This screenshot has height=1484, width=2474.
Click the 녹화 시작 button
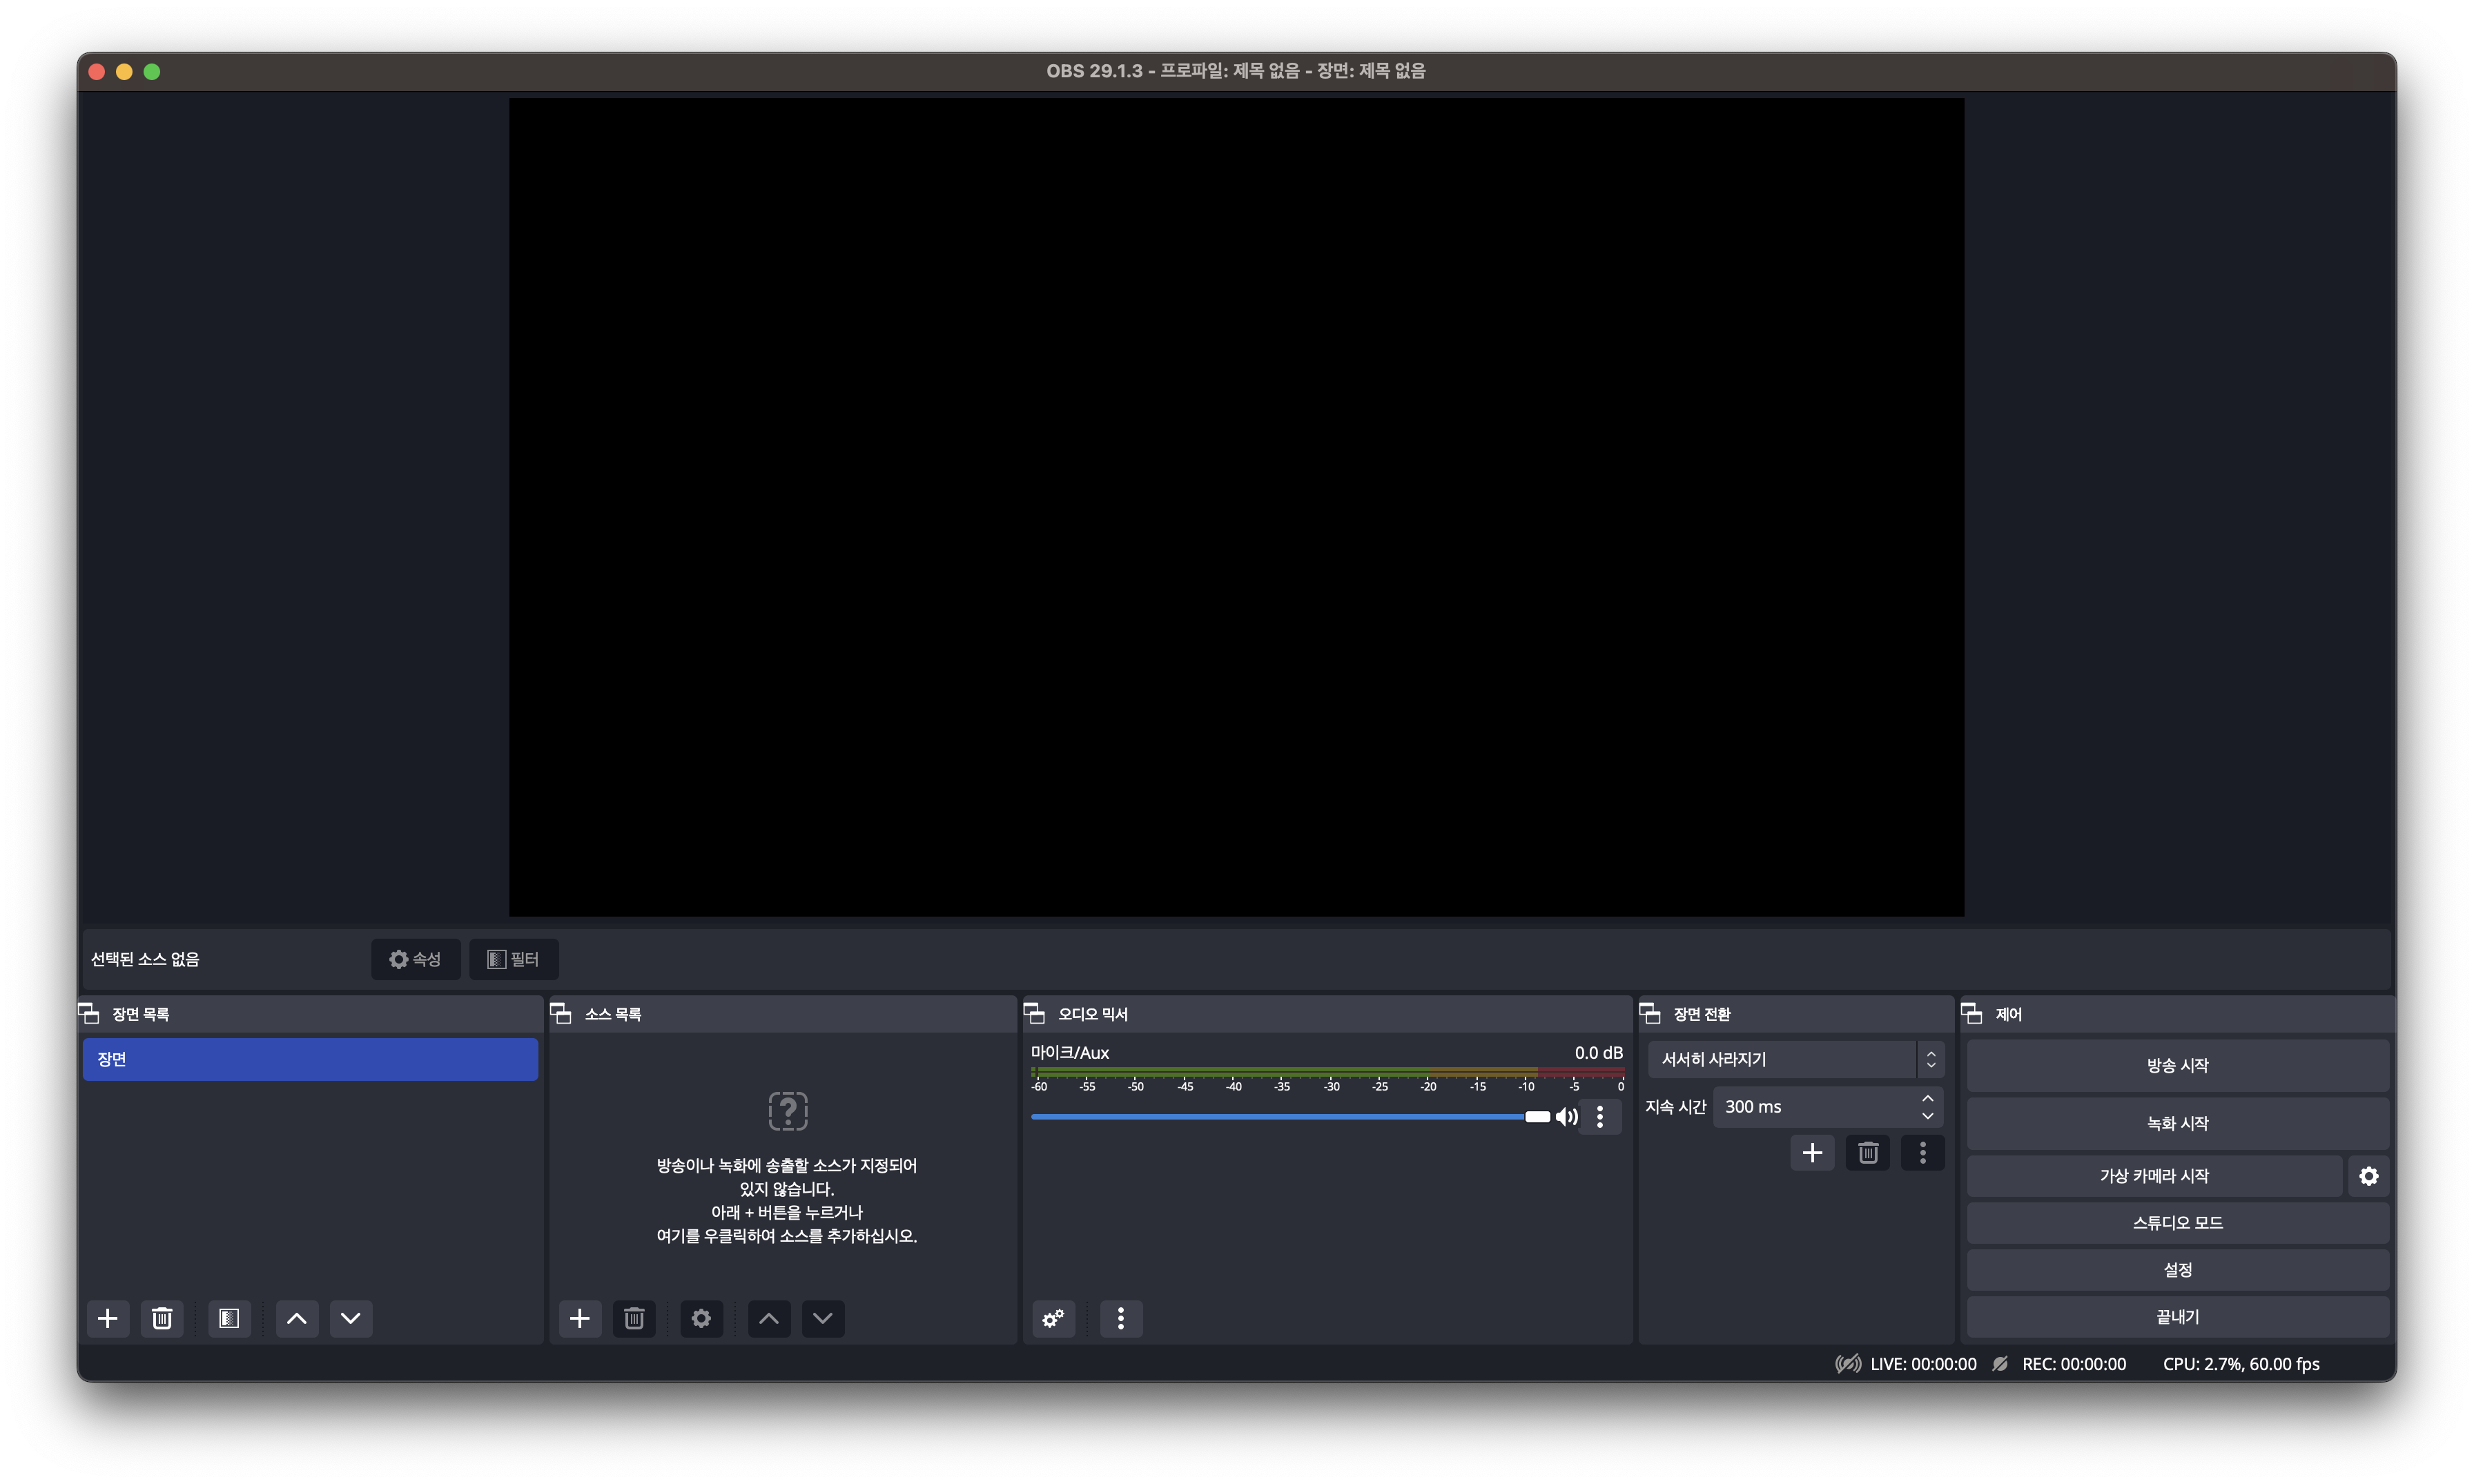[2177, 1123]
